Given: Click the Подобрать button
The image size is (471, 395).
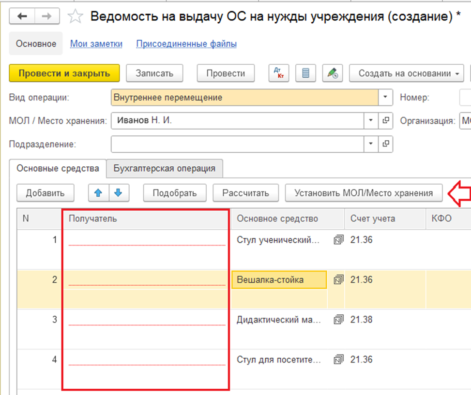Looking at the screenshot, I should coord(175,193).
